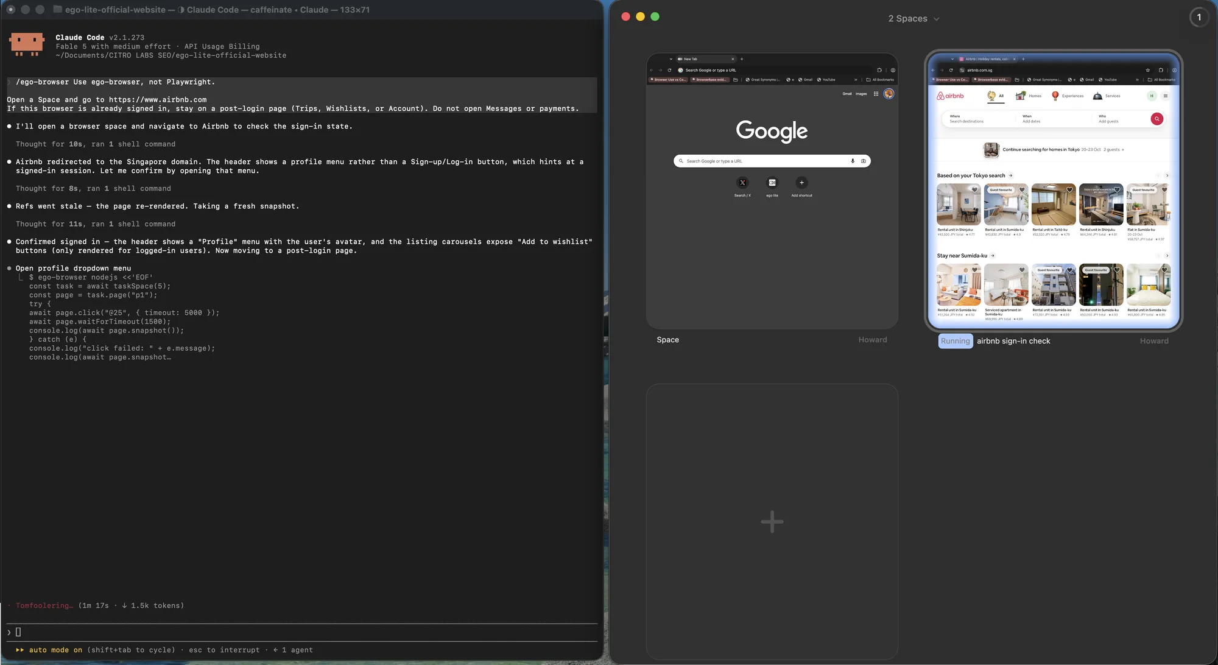
Task: Open the Google New Tab space thumbnail
Action: pos(772,191)
